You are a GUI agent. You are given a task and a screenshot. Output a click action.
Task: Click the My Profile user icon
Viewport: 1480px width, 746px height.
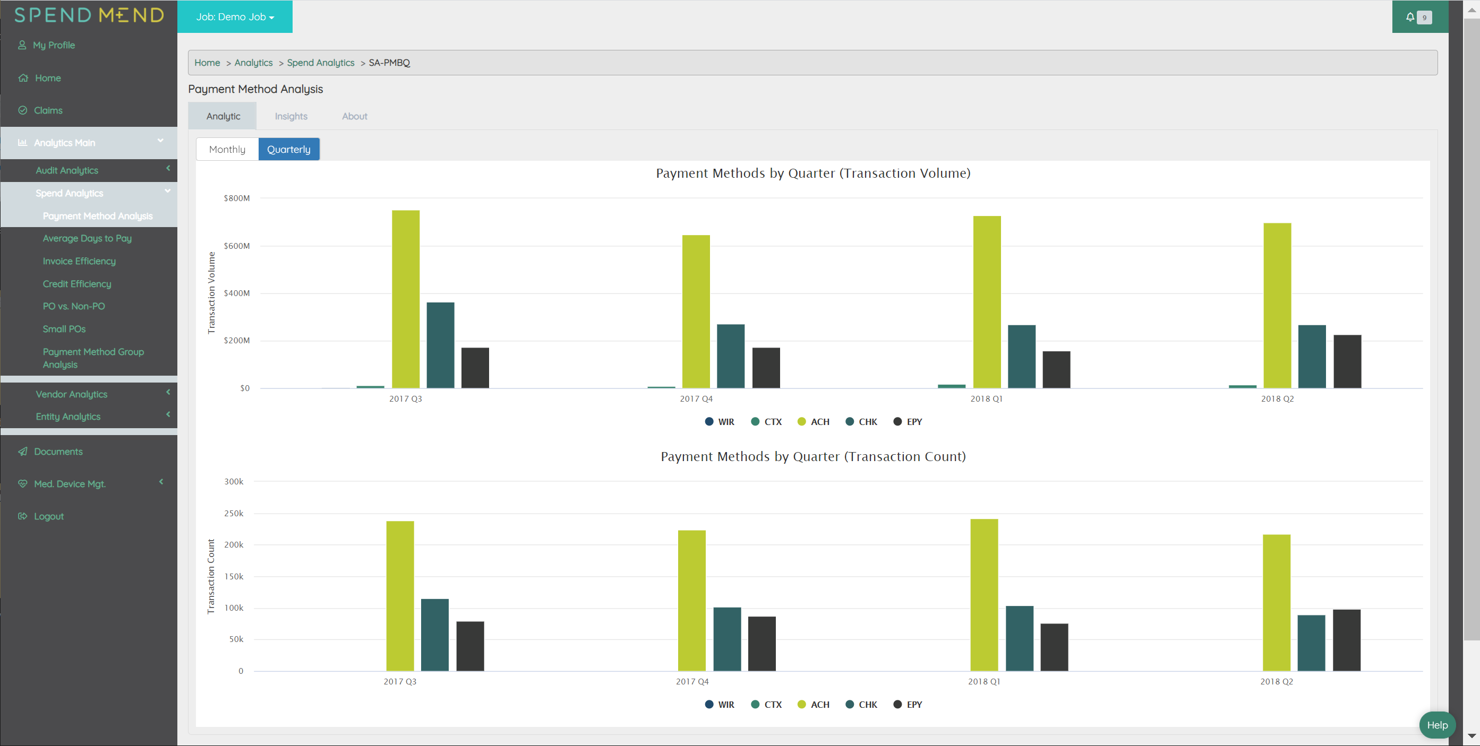22,45
